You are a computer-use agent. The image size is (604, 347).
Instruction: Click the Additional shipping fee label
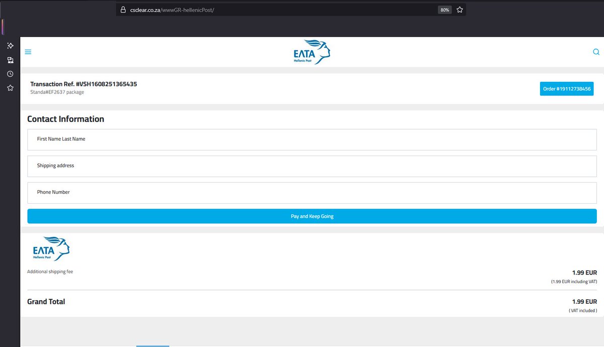pyautogui.click(x=50, y=272)
